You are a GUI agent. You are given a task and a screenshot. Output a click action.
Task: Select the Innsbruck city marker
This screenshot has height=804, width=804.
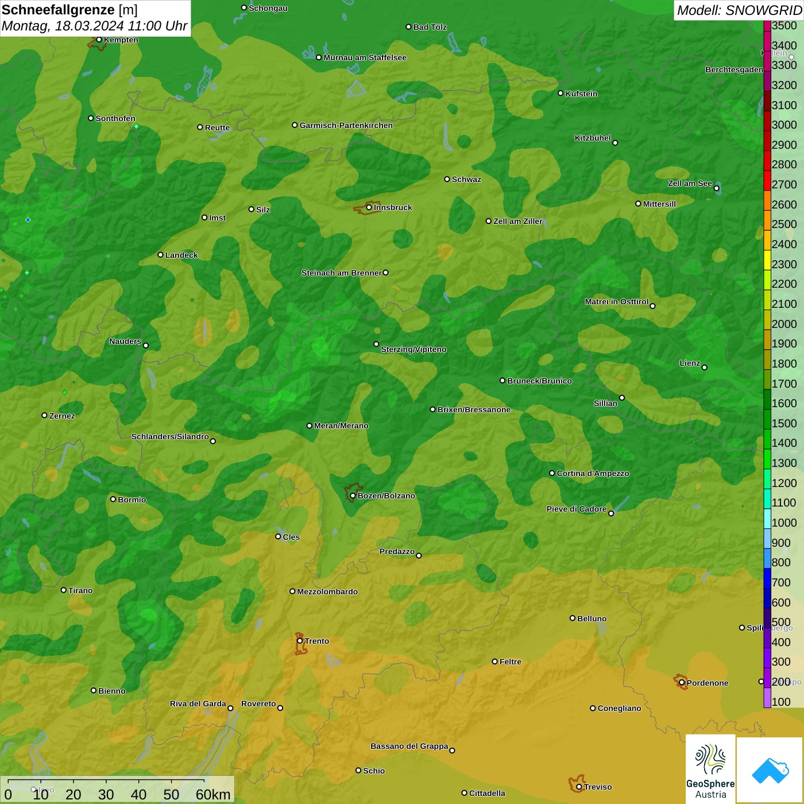point(369,207)
